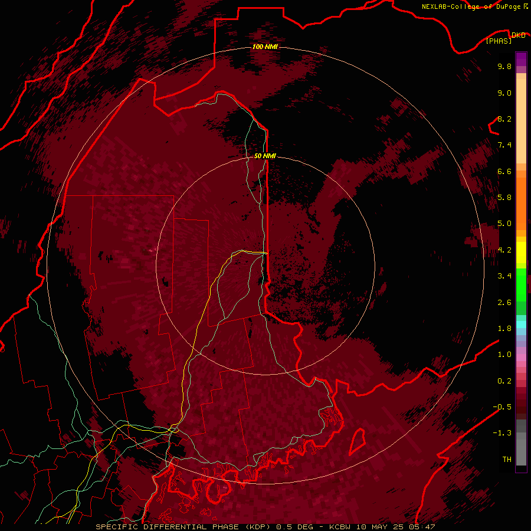Click the TH threshold label on the scale
This screenshot has height=531, width=531.
tap(507, 460)
